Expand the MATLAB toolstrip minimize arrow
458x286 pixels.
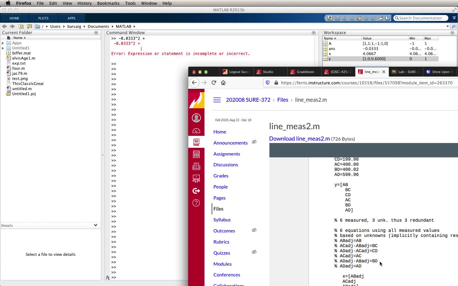click(454, 18)
